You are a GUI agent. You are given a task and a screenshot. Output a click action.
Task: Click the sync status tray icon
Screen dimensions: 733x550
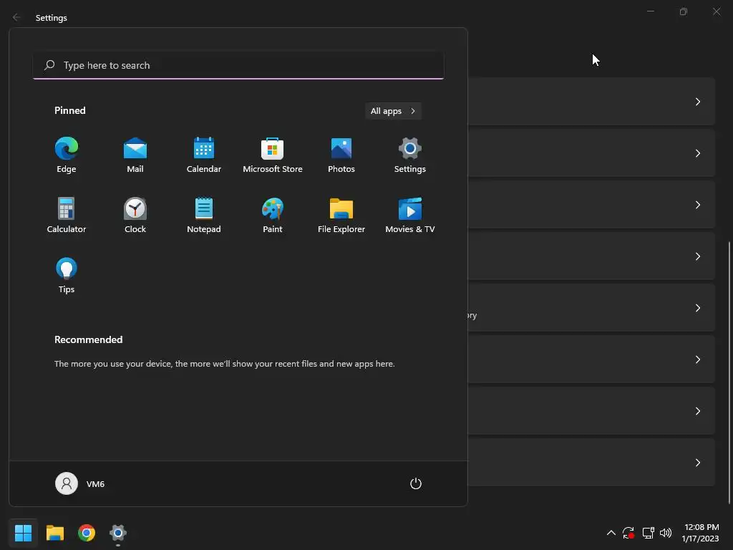point(628,533)
